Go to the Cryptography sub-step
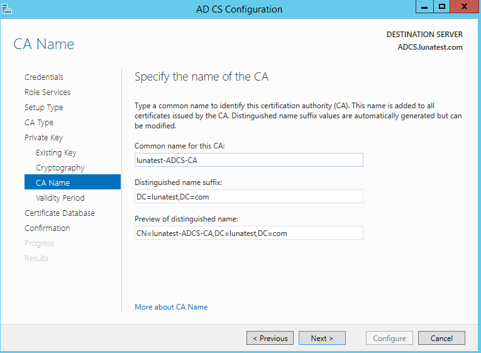The width and height of the screenshot is (481, 353). pos(60,168)
